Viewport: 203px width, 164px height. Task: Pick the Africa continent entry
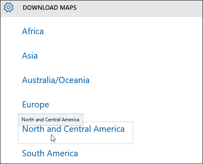(x=33, y=31)
